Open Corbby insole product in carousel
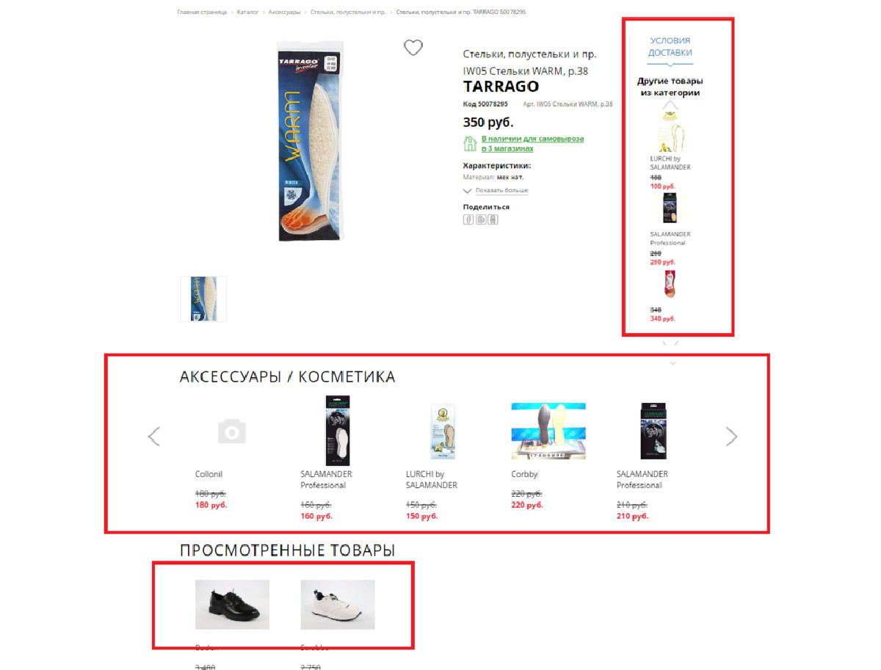 pyautogui.click(x=548, y=431)
